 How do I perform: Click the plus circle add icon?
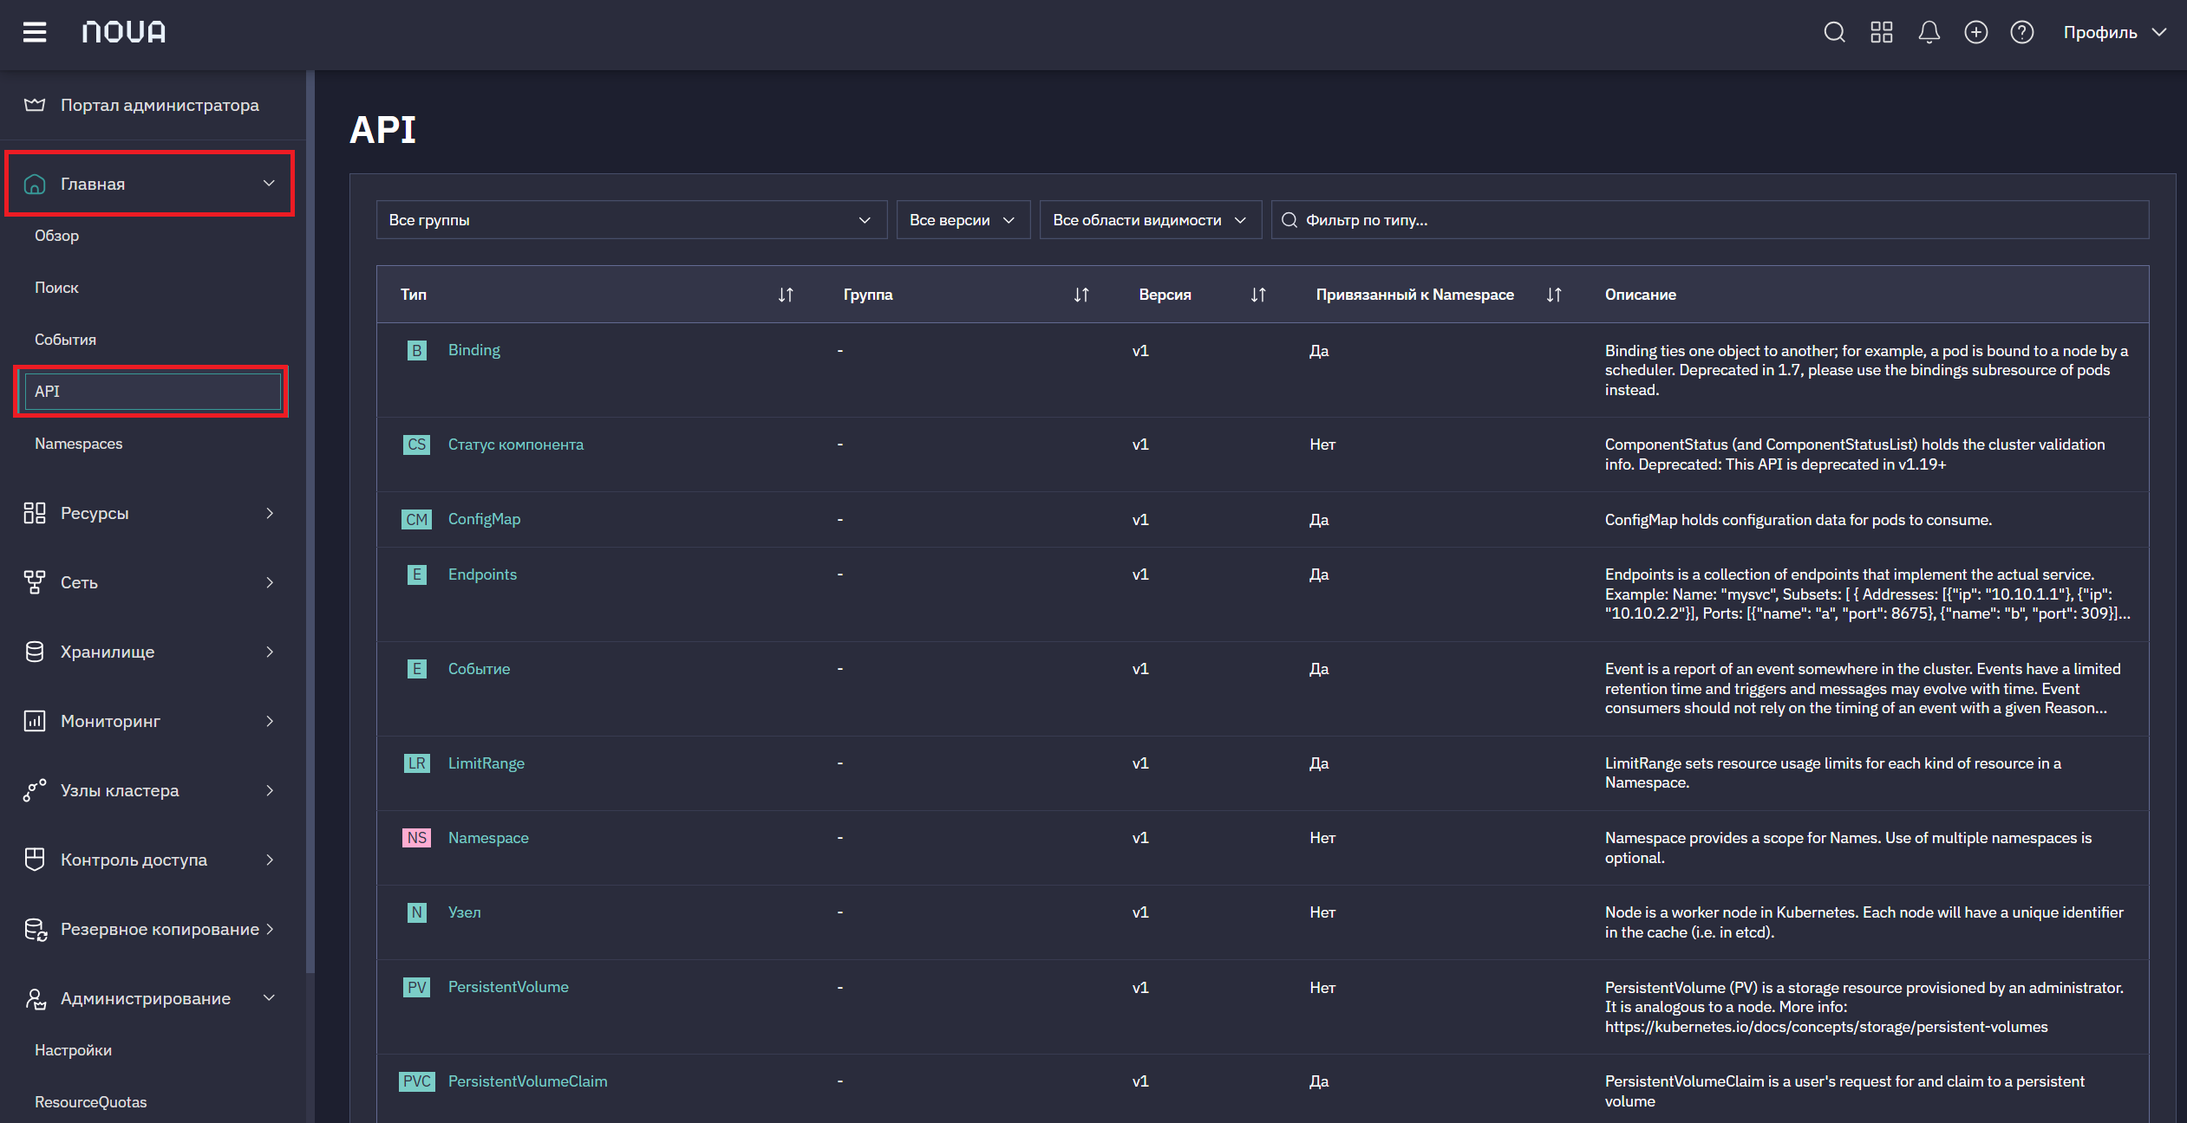coord(1975,32)
